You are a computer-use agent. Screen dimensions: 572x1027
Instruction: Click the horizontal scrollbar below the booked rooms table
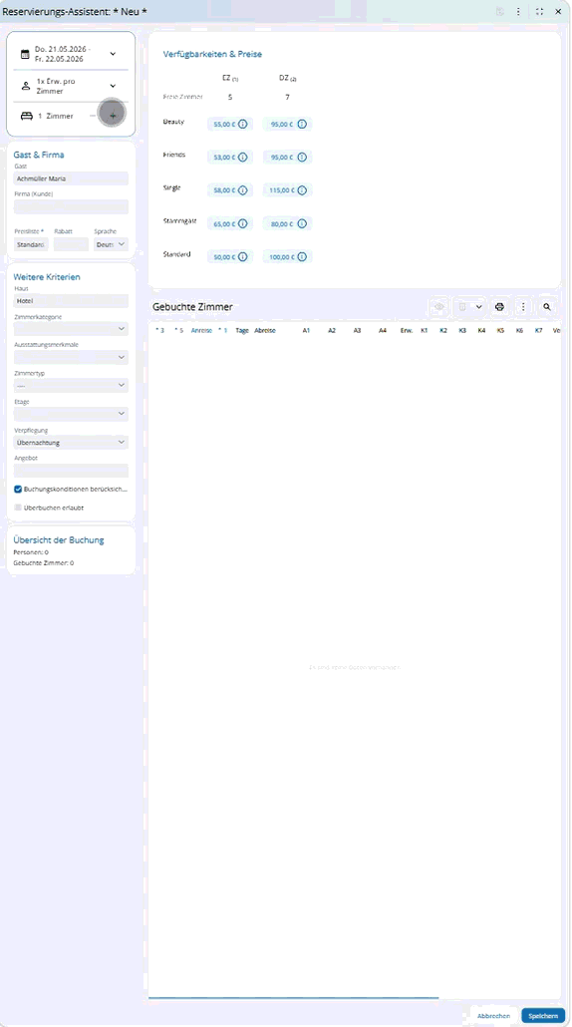294,997
